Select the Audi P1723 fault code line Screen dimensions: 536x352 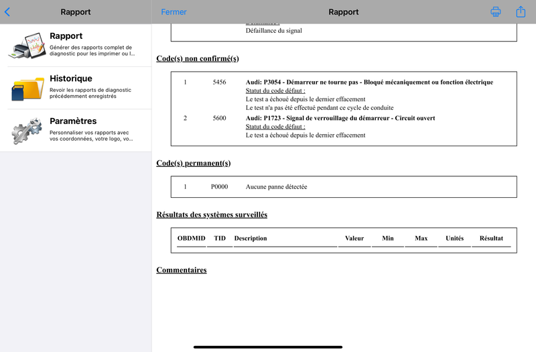(x=340, y=118)
